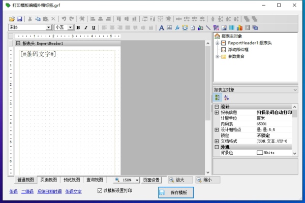Insert a memo box (page icon)
This screenshot has height=203, width=305.
click(x=193, y=28)
